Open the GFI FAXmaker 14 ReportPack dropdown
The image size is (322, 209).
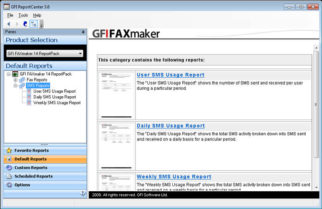pyautogui.click(x=45, y=54)
